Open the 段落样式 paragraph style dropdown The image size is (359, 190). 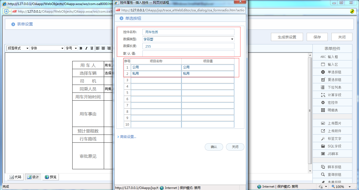point(18,48)
